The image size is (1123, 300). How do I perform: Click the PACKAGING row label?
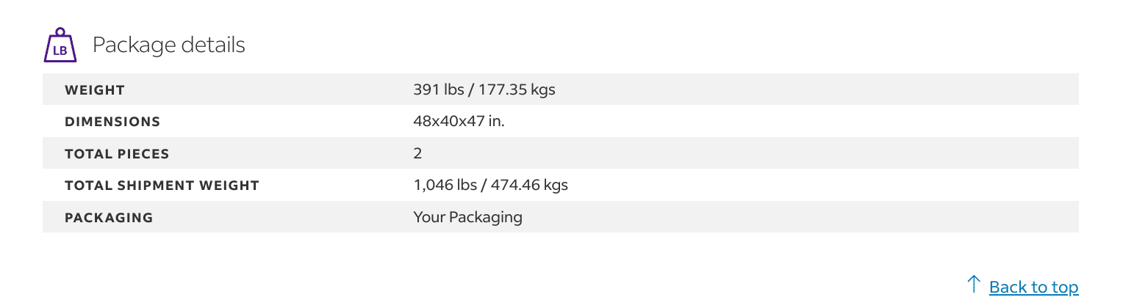point(109,218)
